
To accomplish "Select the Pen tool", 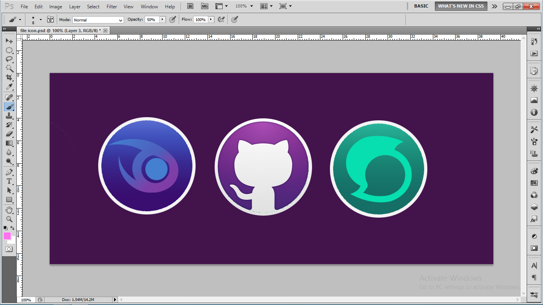I will point(9,172).
